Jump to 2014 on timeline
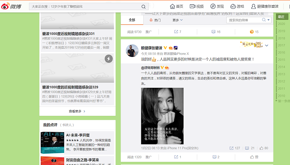Screen dimensions: 290x165 click(x=281, y=67)
